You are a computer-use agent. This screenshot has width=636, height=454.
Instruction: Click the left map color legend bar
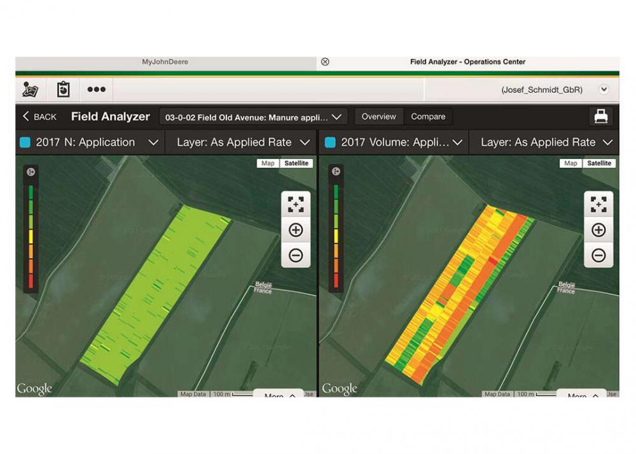coord(31,237)
